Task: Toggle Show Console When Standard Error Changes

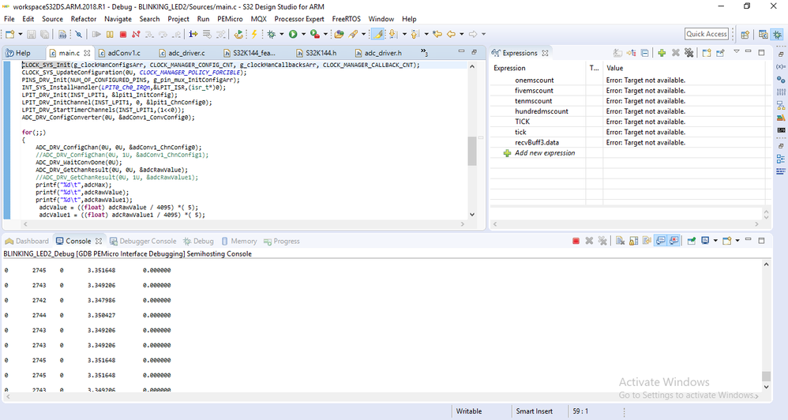Action: 674,241
